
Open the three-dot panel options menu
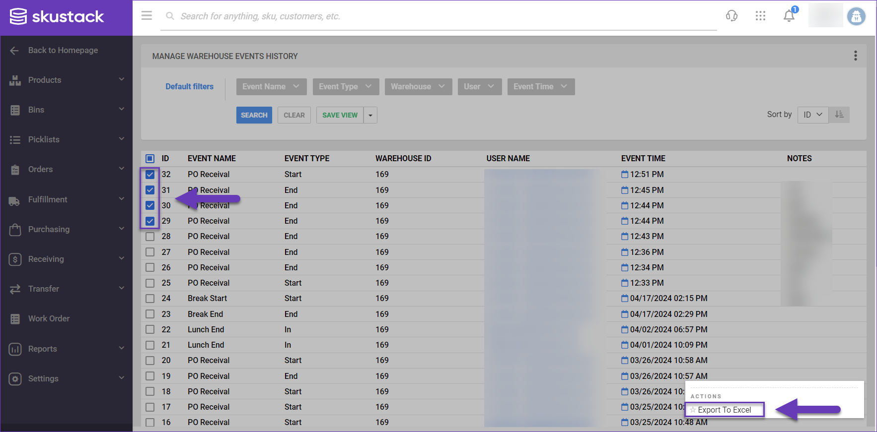(x=855, y=56)
